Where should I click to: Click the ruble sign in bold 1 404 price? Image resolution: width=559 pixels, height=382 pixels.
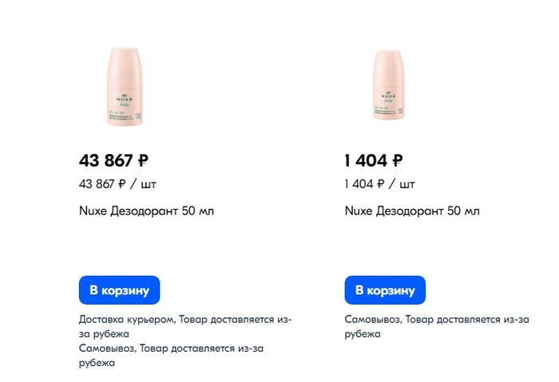(x=397, y=160)
